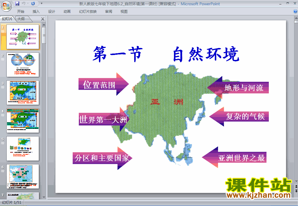Open the 插入 ribbon tab
The image size is (298, 206).
(36, 12)
